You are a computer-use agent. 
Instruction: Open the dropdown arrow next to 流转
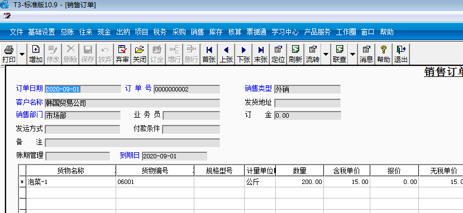pyautogui.click(x=326, y=54)
